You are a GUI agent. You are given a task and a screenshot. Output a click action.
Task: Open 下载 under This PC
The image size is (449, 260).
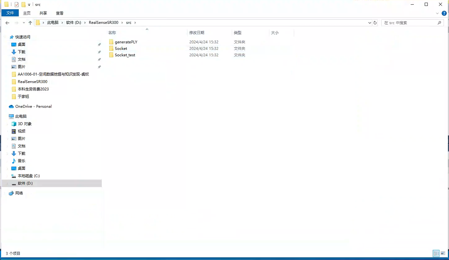pyautogui.click(x=22, y=153)
